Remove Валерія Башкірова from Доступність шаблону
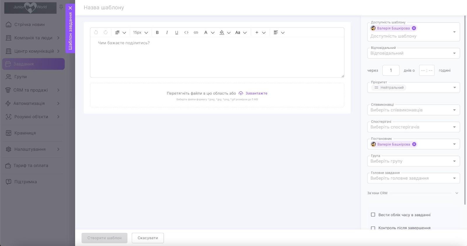 click(414, 28)
